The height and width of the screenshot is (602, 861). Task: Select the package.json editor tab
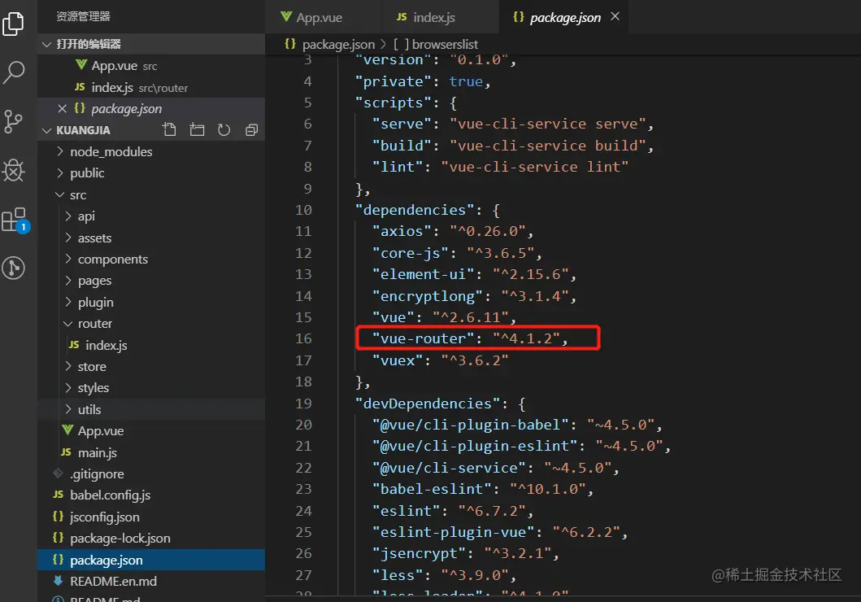565,18
